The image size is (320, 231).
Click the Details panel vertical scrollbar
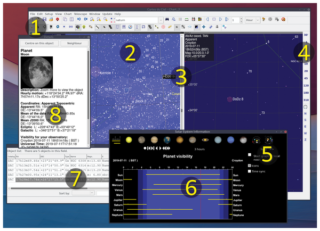(x=88, y=85)
